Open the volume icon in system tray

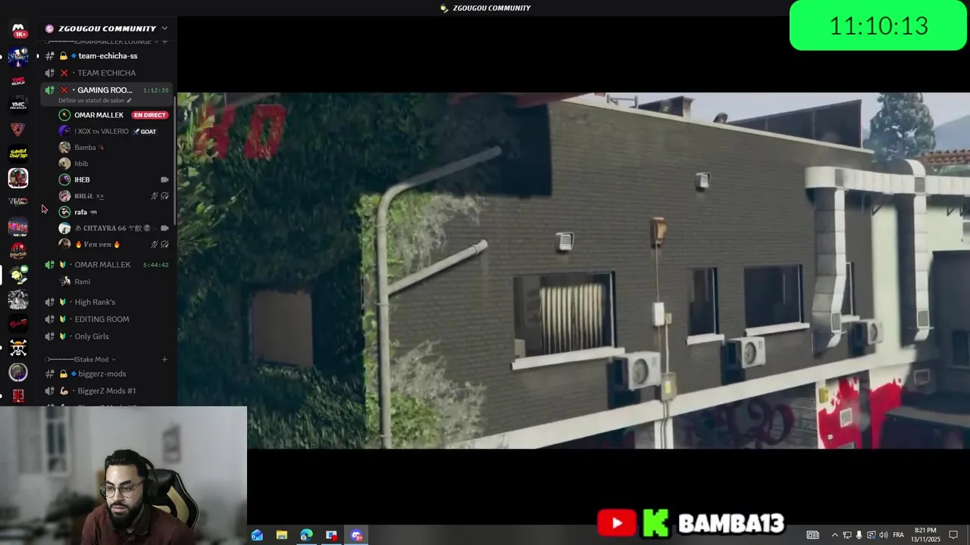pyautogui.click(x=884, y=535)
